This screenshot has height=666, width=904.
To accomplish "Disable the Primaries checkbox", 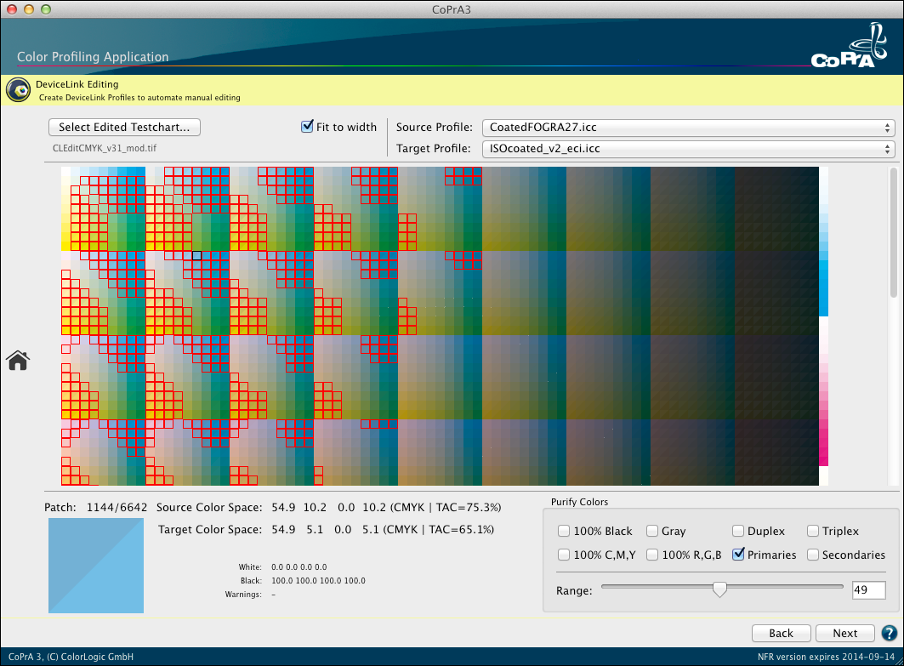I will tap(738, 555).
